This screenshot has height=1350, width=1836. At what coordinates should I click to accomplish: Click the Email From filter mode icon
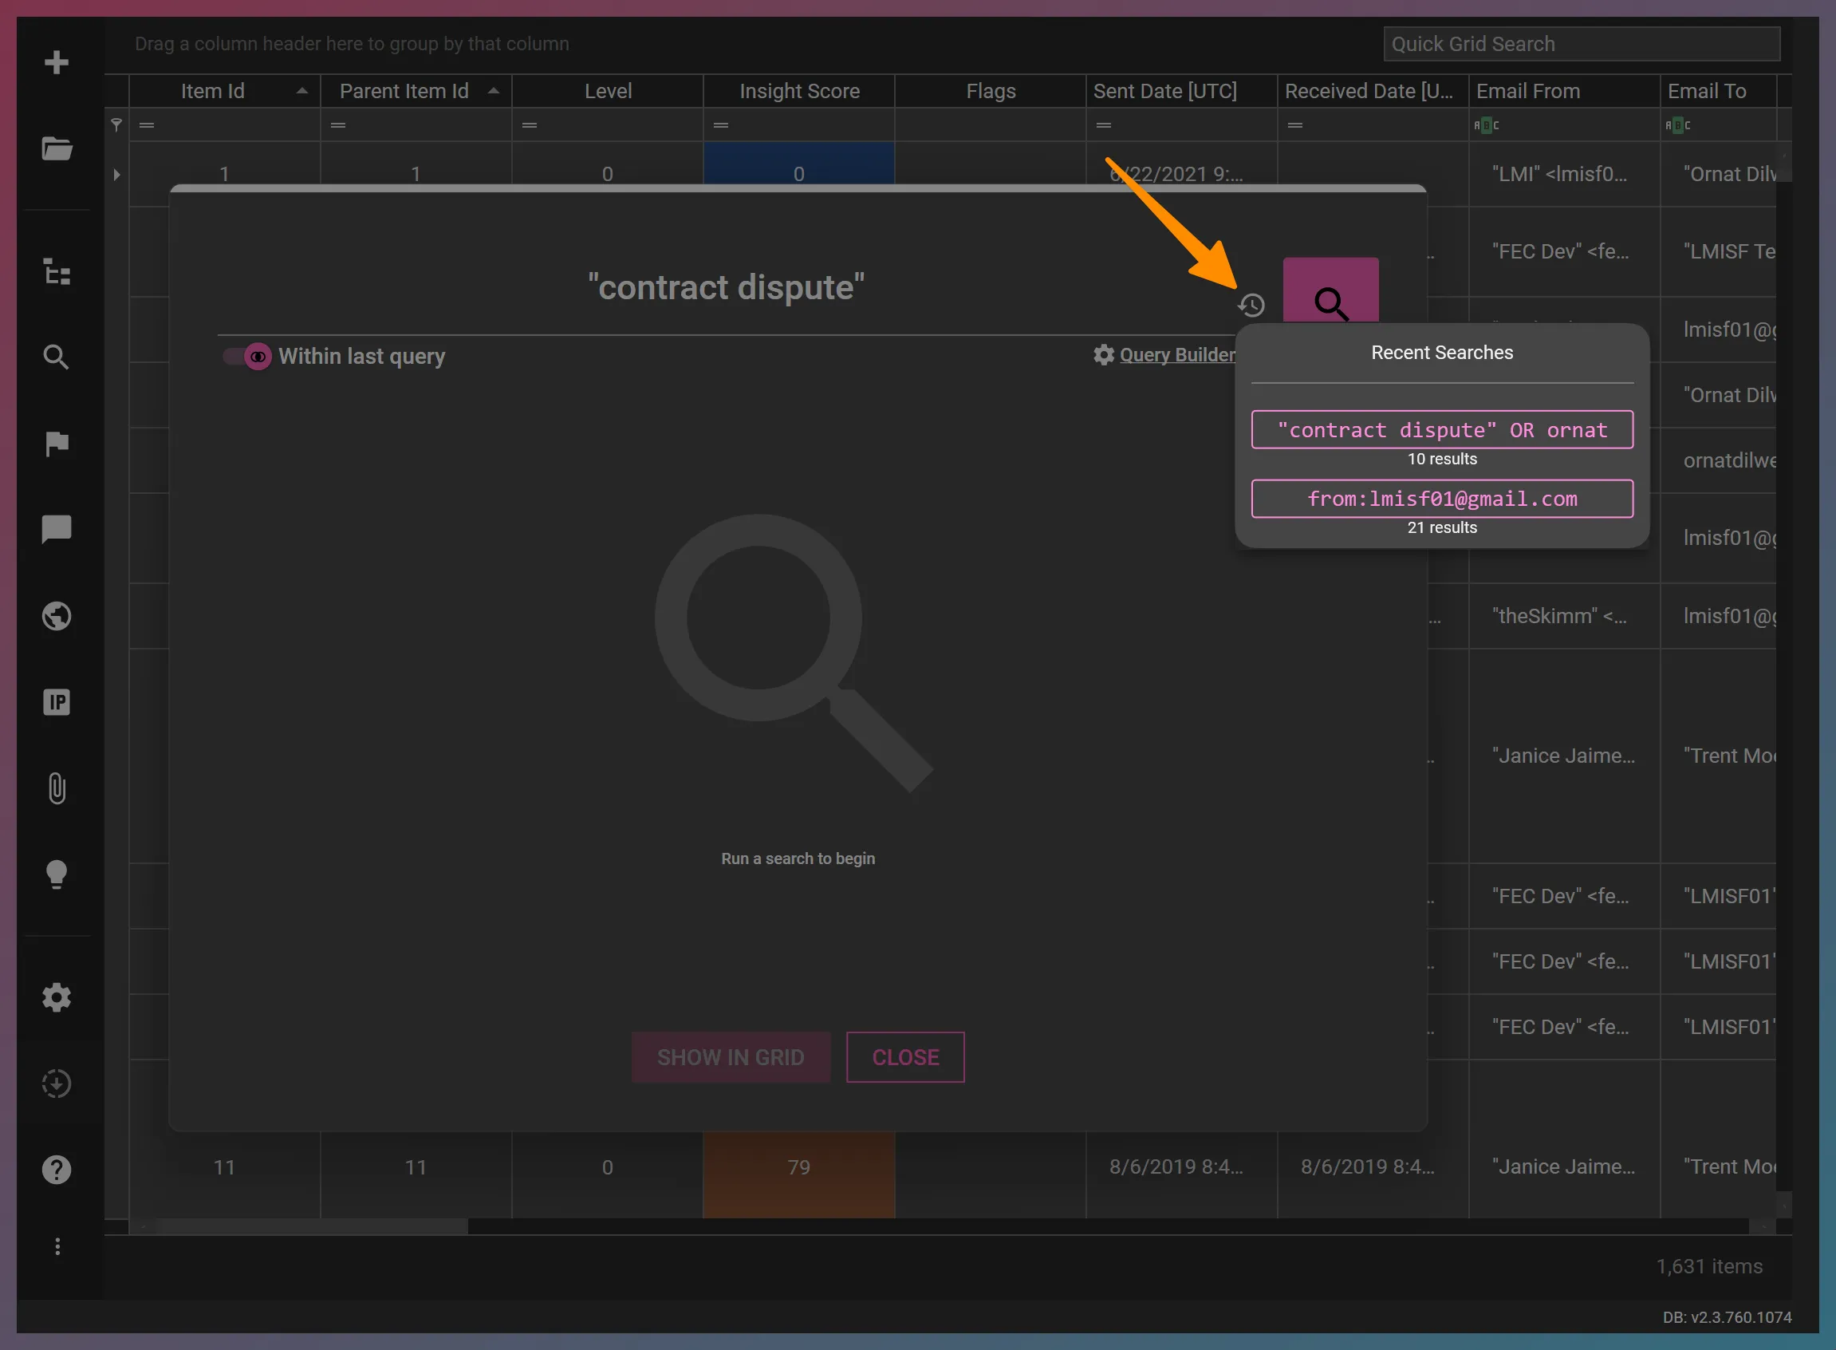(x=1486, y=125)
